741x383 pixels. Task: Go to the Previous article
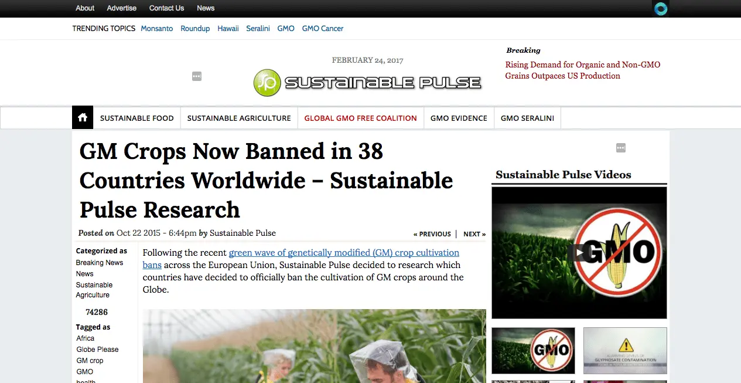click(x=432, y=234)
